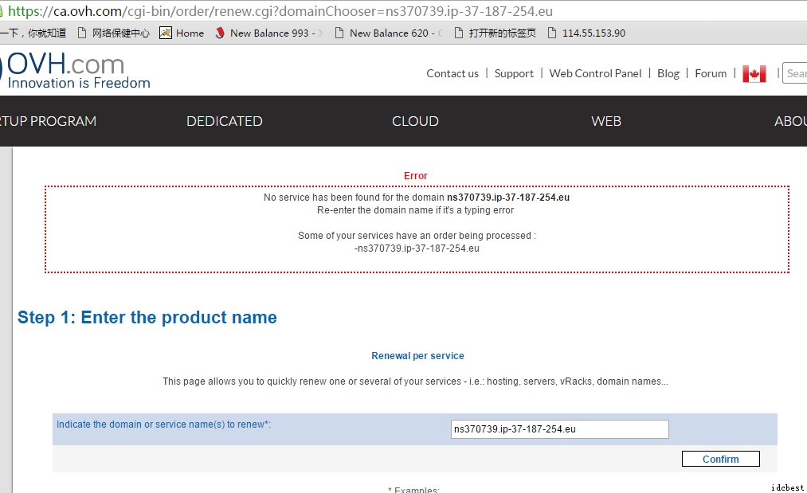Open the Web Control Panel link

click(x=595, y=73)
